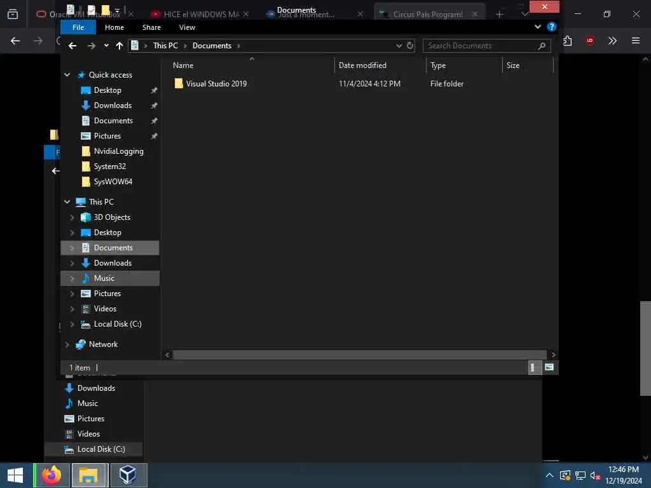
Task: Open the View ribbon tab
Action: 187,27
